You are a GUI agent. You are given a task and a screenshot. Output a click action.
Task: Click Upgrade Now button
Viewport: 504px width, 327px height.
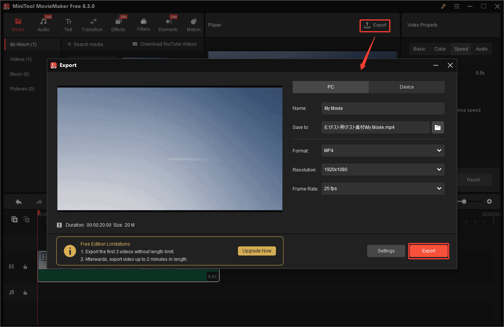pyautogui.click(x=257, y=251)
